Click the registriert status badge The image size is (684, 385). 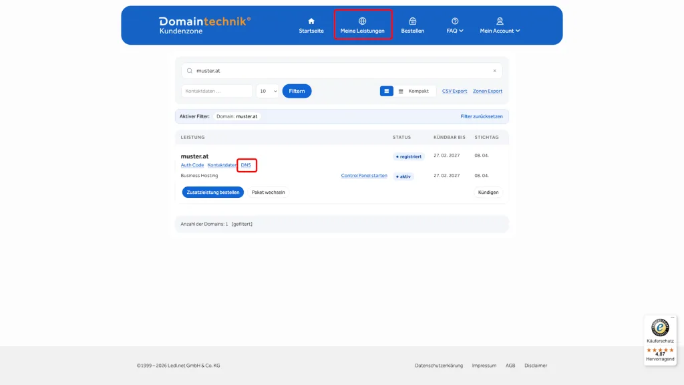[x=408, y=156]
